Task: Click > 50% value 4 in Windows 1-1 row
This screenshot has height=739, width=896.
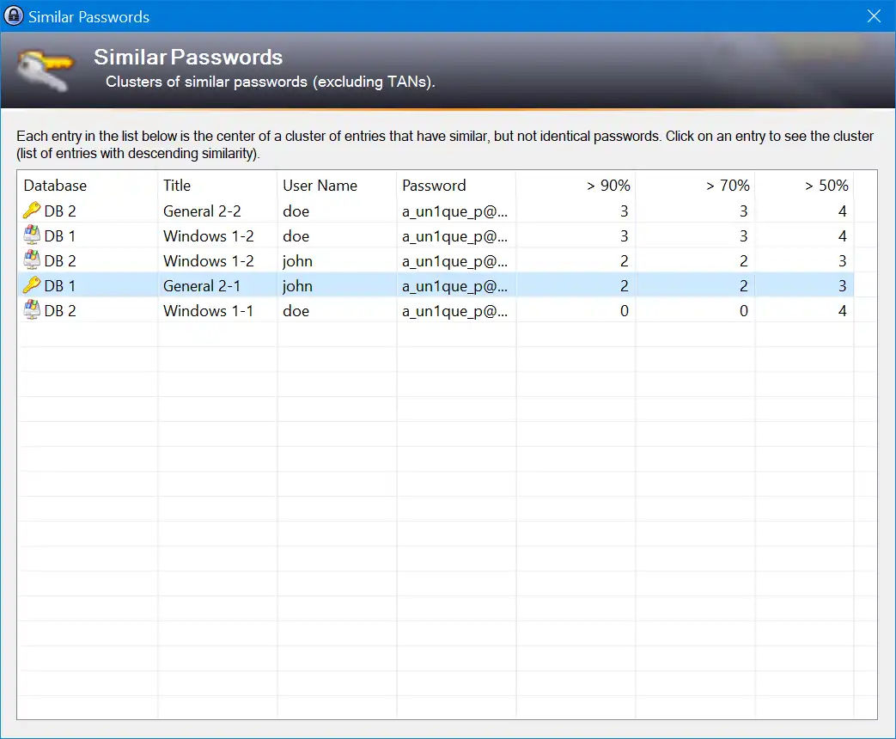Action: 842,310
